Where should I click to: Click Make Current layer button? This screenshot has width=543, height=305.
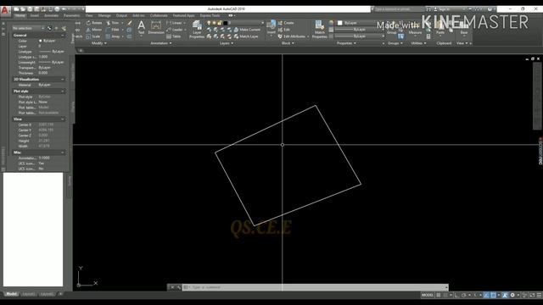point(247,30)
